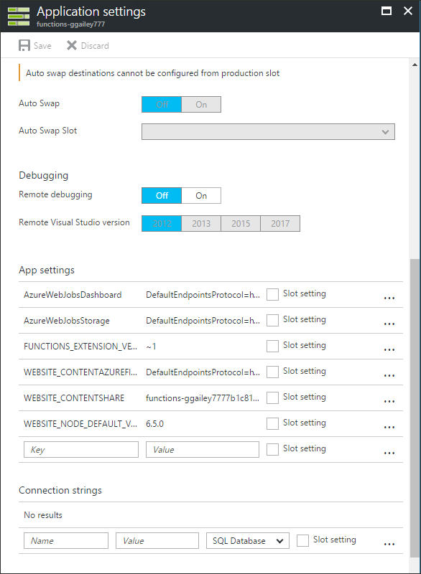This screenshot has height=574, width=421.
Task: Click the functions-ggailey777 app icon in the header
Action: 19,15
